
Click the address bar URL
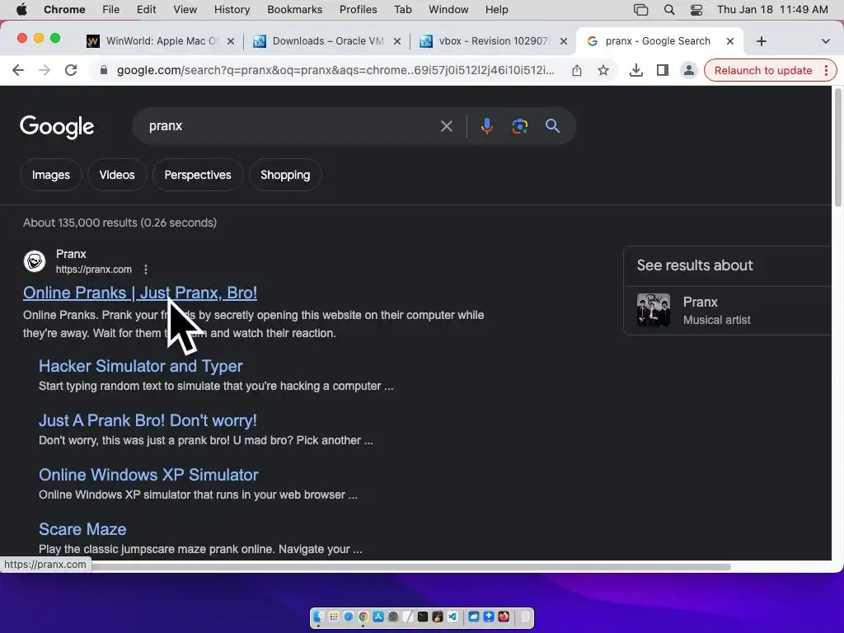(x=335, y=70)
